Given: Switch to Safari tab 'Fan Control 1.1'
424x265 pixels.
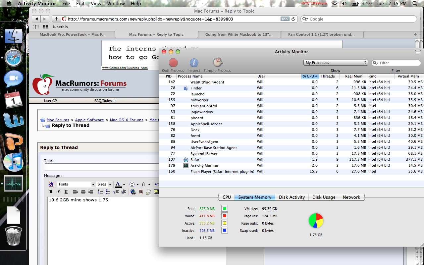Looking at the screenshot, I should click(x=321, y=34).
